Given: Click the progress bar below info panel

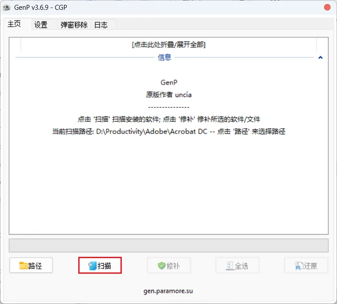Looking at the screenshot, I should 168,245.
